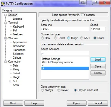111x107 pixels.
Task: Click the PuTTY icon in title bar
Action: coord(3,4)
